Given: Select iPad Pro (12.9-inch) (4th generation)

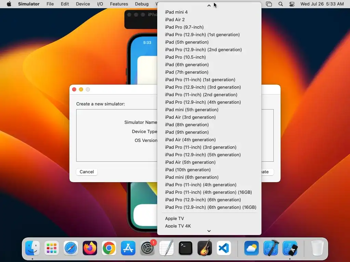Looking at the screenshot, I should click(x=210, y=102).
